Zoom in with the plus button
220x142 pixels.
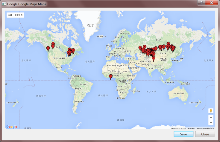click(x=211, y=118)
